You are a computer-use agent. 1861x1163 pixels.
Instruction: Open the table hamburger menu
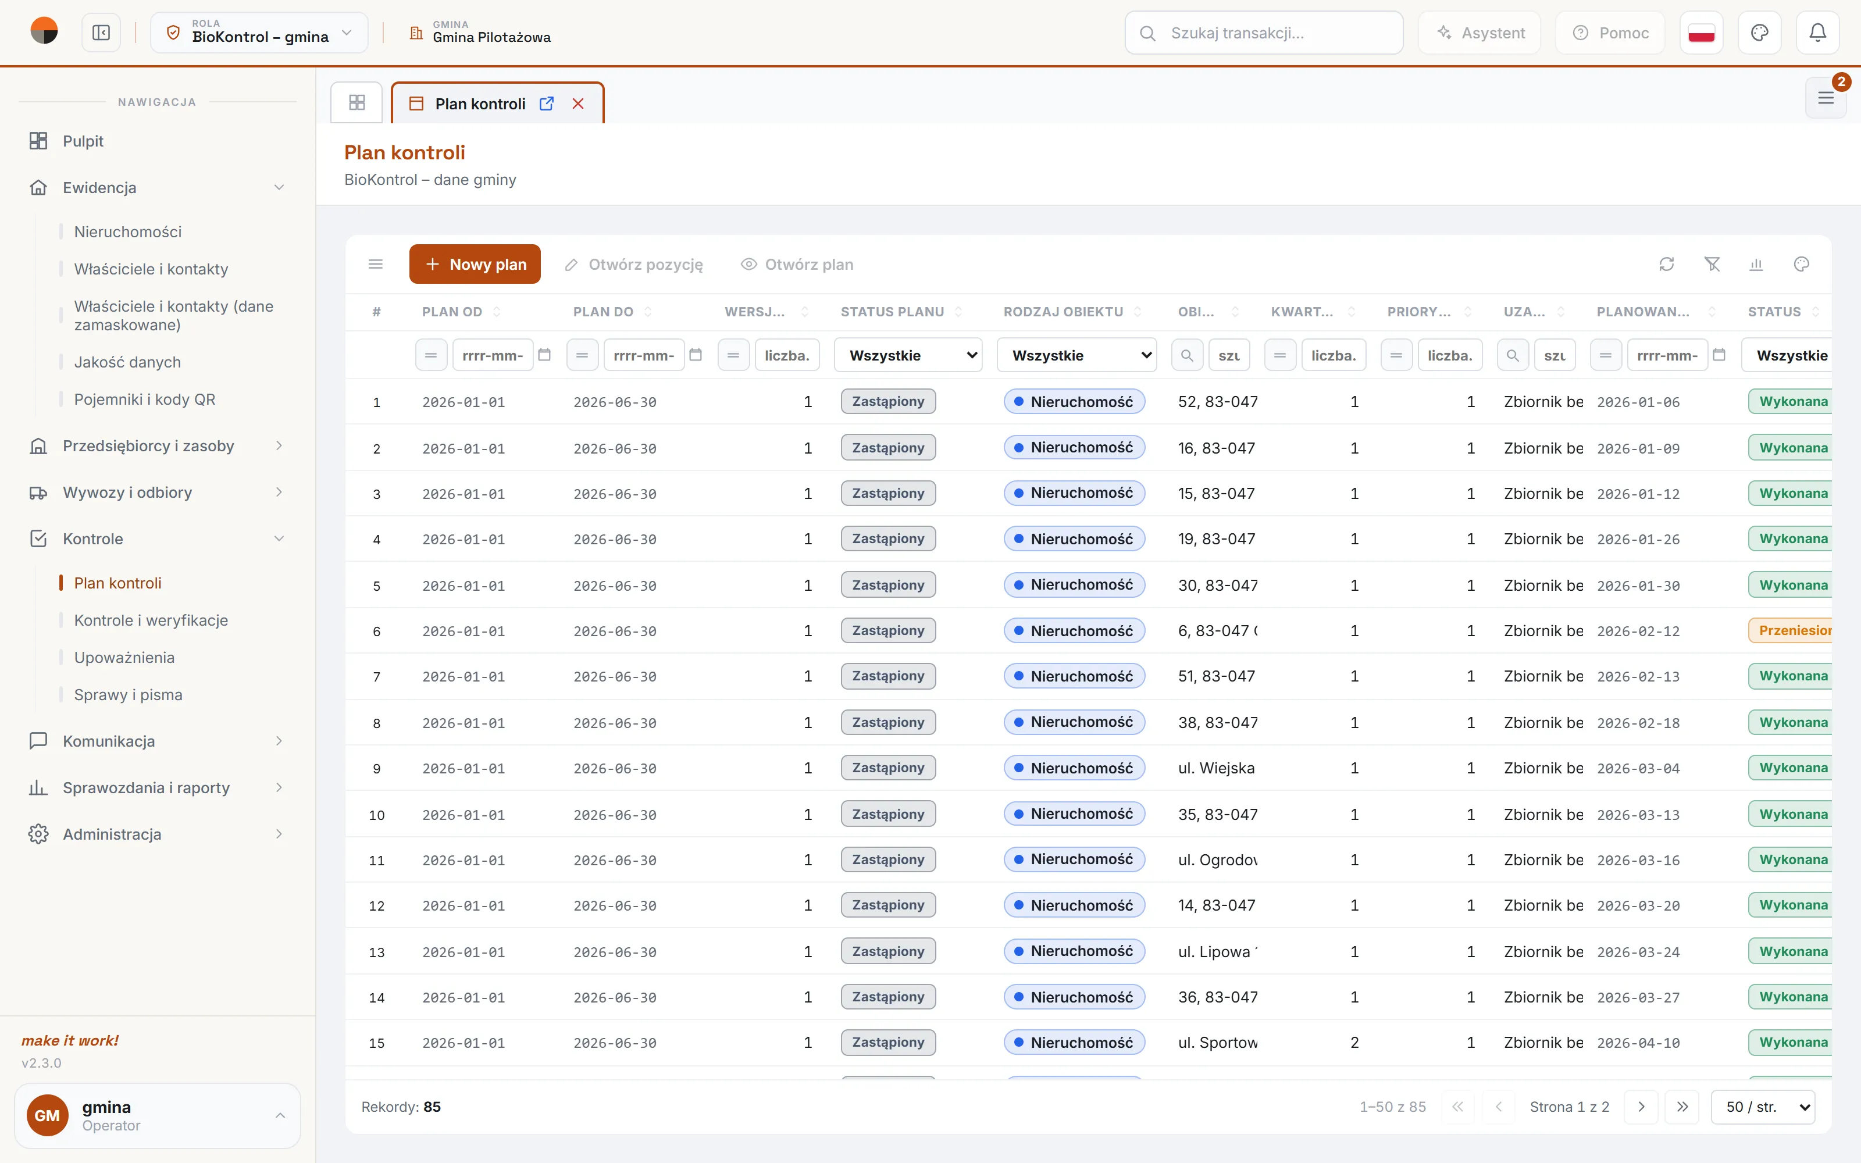376,264
